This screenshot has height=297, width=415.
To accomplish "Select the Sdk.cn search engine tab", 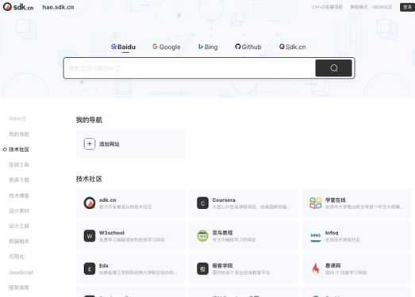I will [x=293, y=47].
